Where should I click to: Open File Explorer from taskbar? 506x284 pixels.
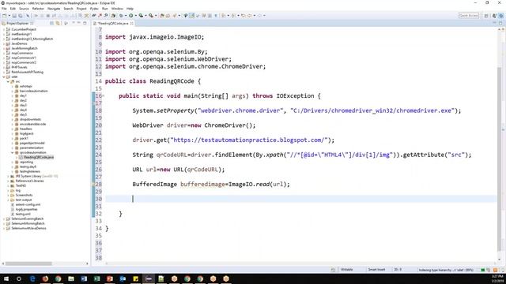[x=71, y=278]
